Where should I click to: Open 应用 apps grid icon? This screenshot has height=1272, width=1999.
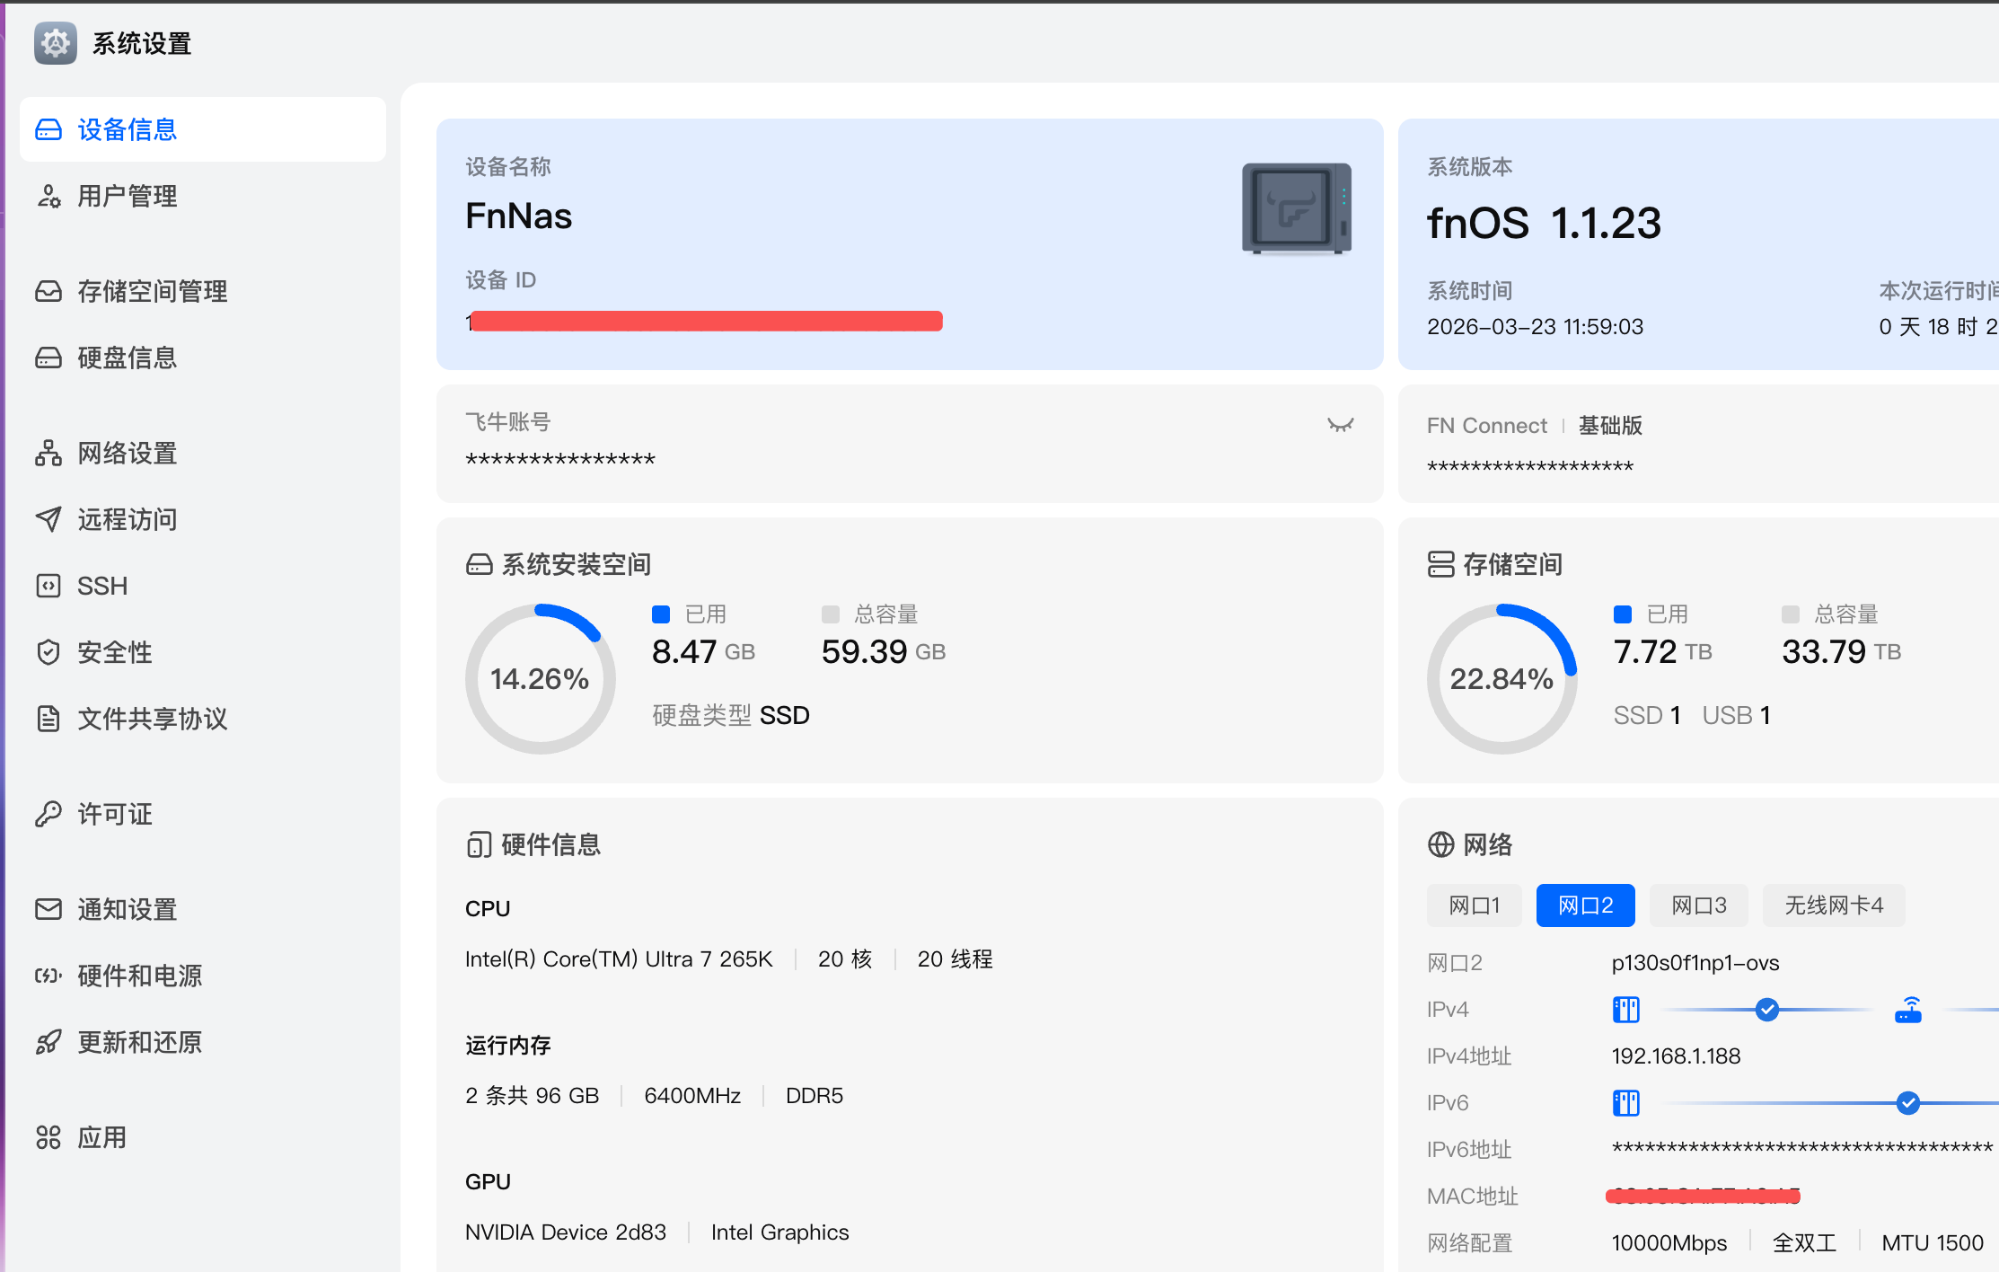tap(48, 1137)
